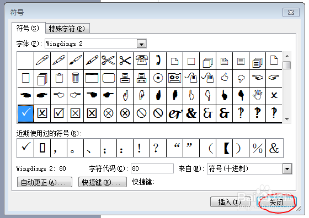
Task: Choose the opening double quote in recent symbols
Action: pos(174,148)
